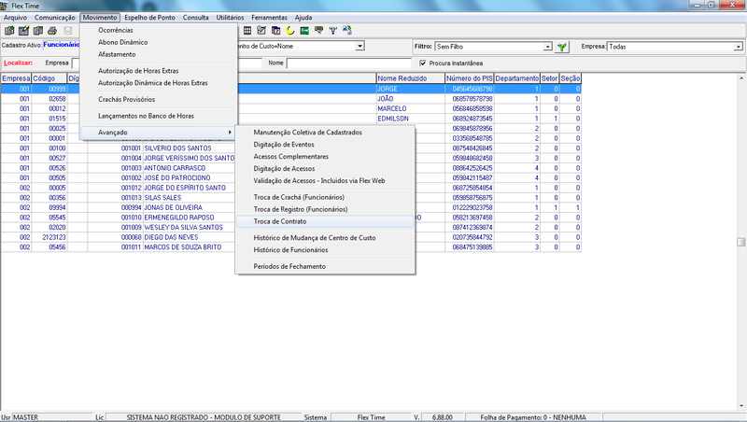Choose Afastamento from the menu
747x422 pixels.
click(159, 54)
